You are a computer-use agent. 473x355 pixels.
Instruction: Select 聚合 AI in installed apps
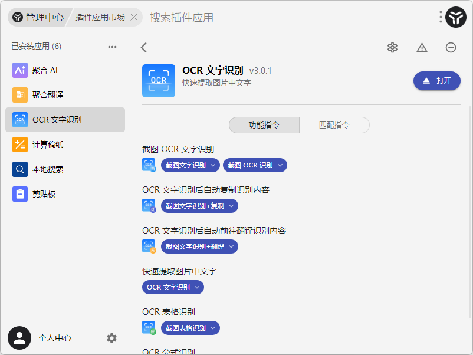[x=65, y=70]
